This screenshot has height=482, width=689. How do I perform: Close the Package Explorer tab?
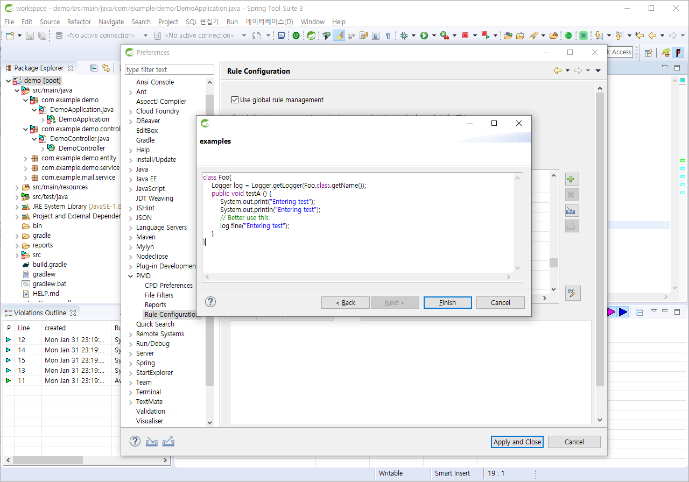click(71, 68)
